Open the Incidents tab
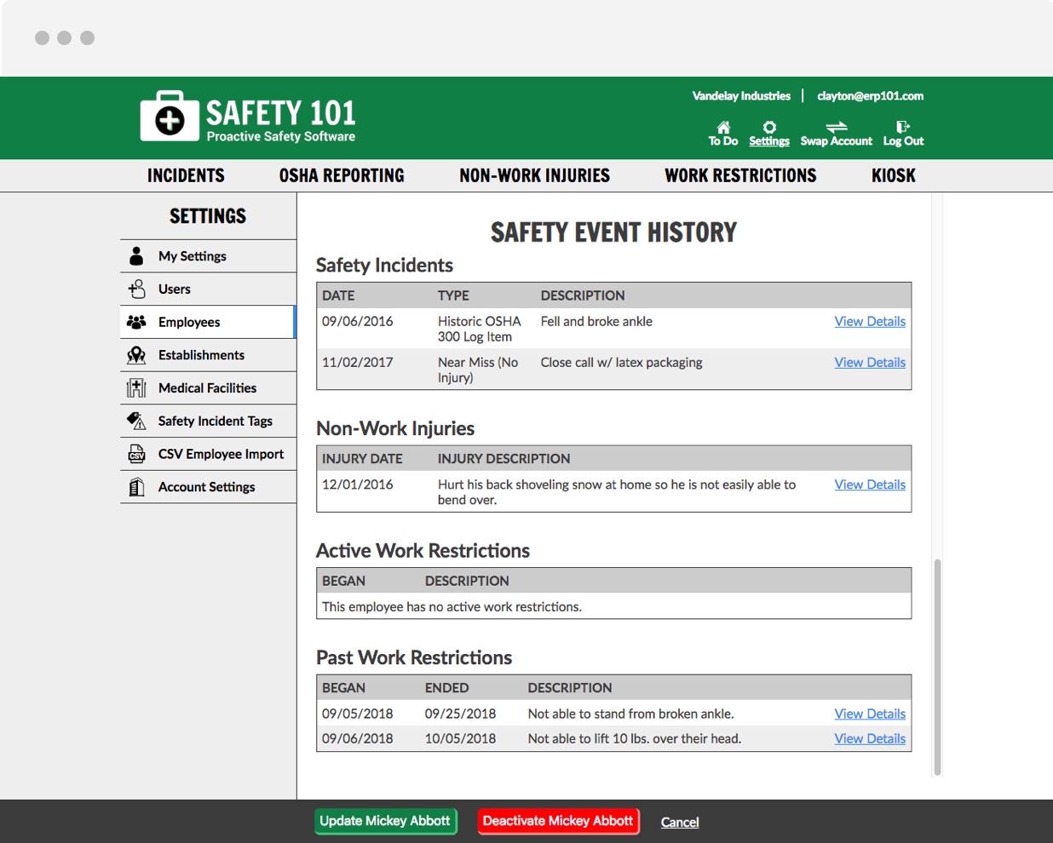Viewport: 1053px width, 843px height. pos(186,175)
